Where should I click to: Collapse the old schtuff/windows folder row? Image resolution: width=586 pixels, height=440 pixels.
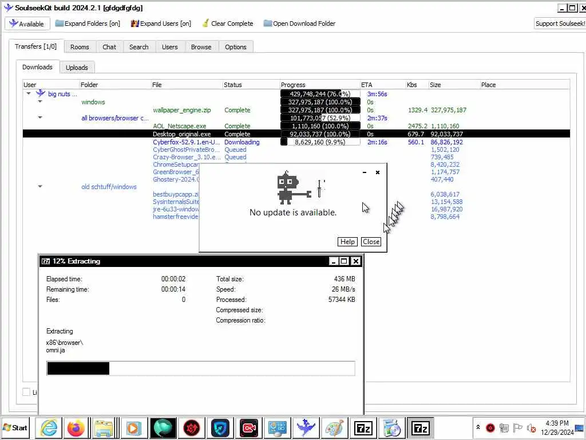[x=40, y=186]
